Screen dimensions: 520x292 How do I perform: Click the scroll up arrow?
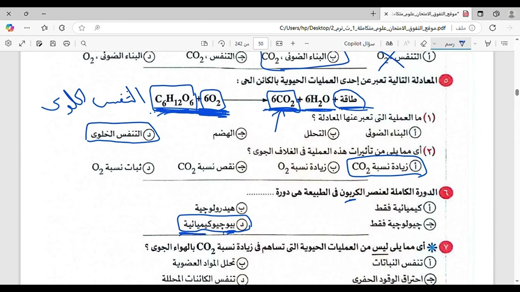pos(517,39)
